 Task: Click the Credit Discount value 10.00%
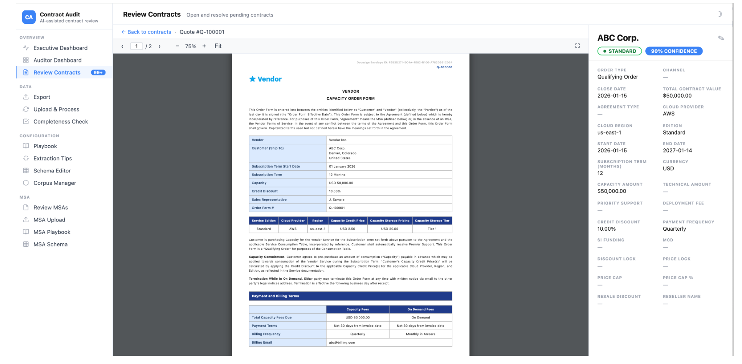click(x=607, y=229)
